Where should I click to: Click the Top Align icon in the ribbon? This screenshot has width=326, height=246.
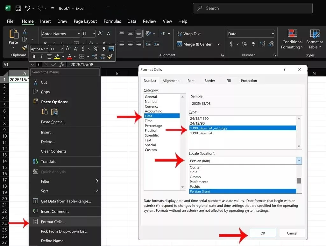click(122, 33)
